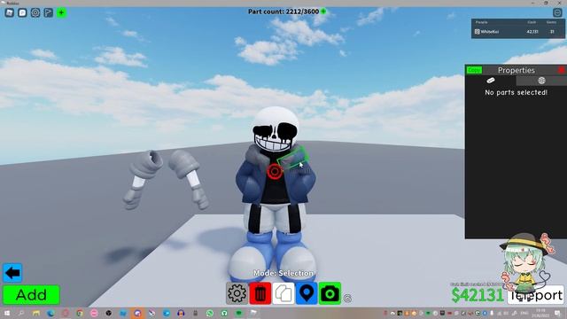
Task: Open the gear settings tool
Action: tap(237, 293)
